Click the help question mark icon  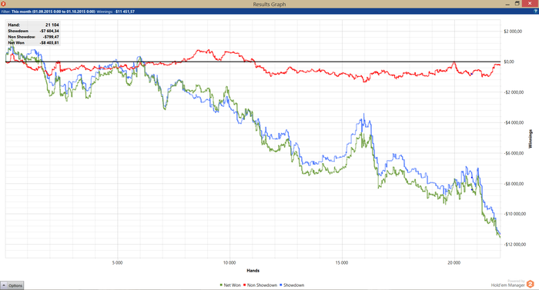536,12
